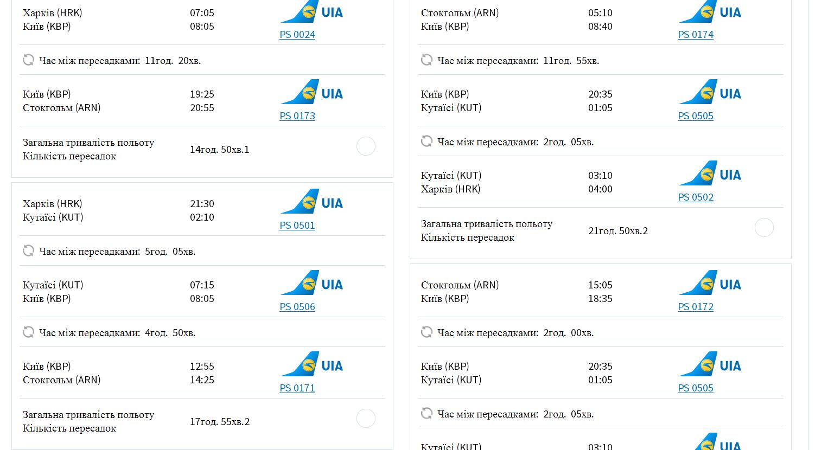The width and height of the screenshot is (815, 450).
Task: Click transfer icon beside 2год. 00хв. layover
Action: pos(426,332)
